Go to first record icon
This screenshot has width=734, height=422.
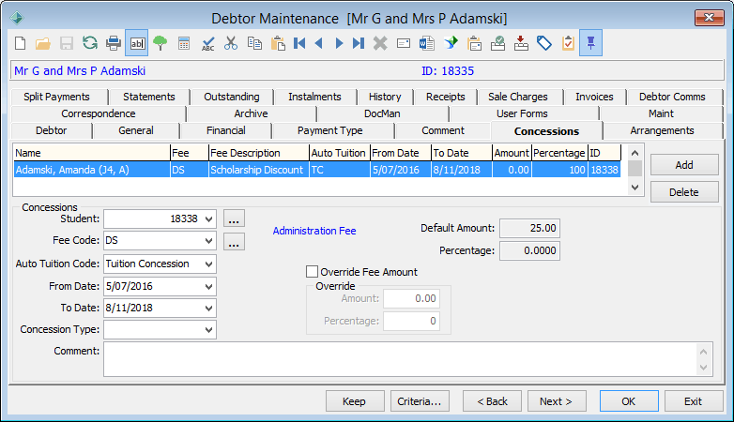coord(299,43)
